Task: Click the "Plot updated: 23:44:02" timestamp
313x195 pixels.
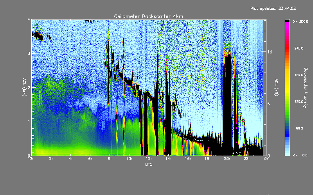Action: [x=273, y=8]
